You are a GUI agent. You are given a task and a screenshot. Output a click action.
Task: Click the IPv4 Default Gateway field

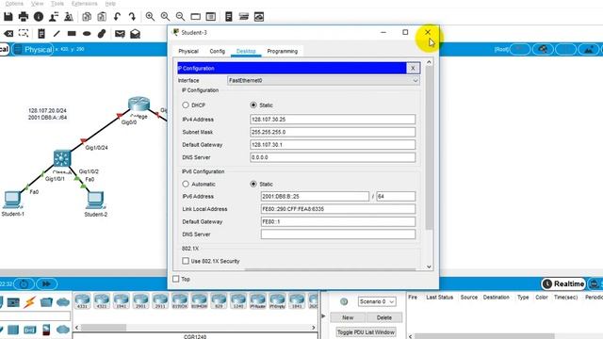(x=333, y=145)
